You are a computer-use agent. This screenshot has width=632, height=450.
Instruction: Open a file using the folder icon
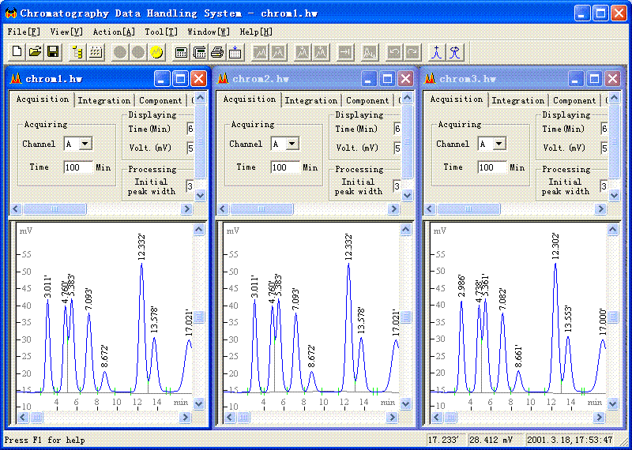[35, 51]
